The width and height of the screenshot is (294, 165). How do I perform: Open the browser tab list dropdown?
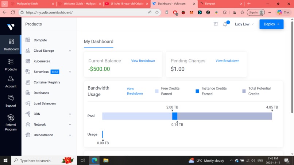click(x=4, y=4)
